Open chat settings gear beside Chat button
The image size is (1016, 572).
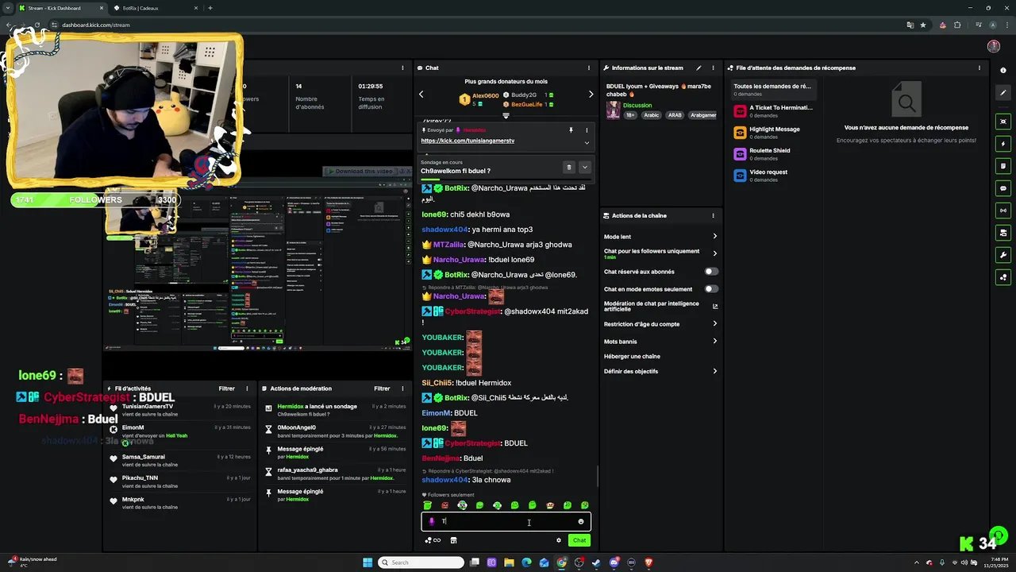(559, 540)
